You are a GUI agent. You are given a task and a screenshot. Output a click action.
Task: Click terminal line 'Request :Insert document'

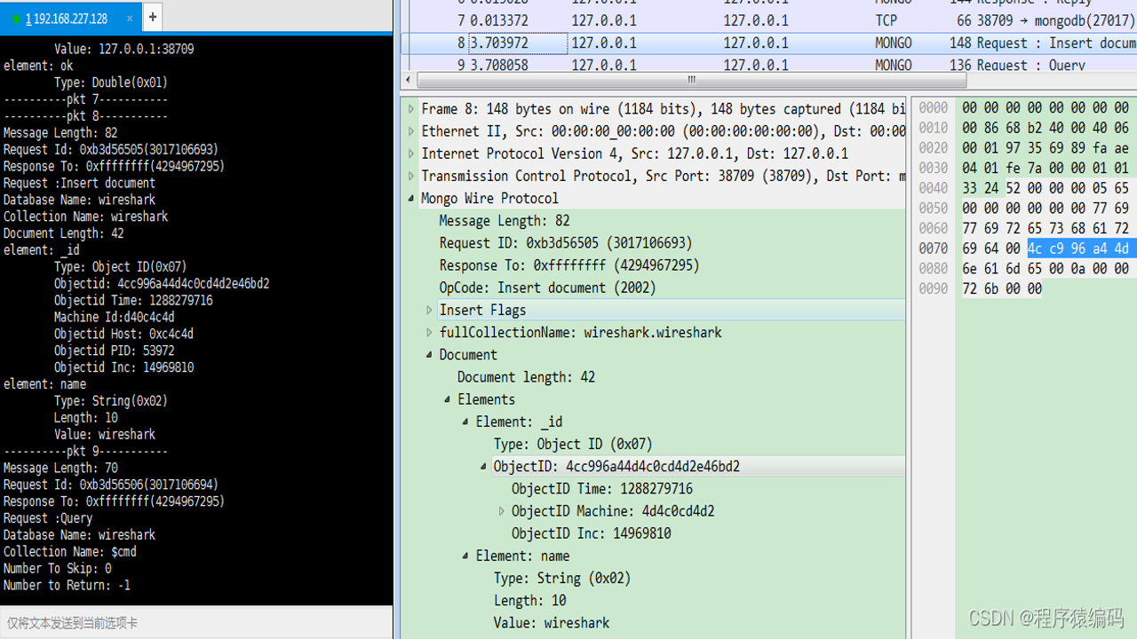pos(79,183)
